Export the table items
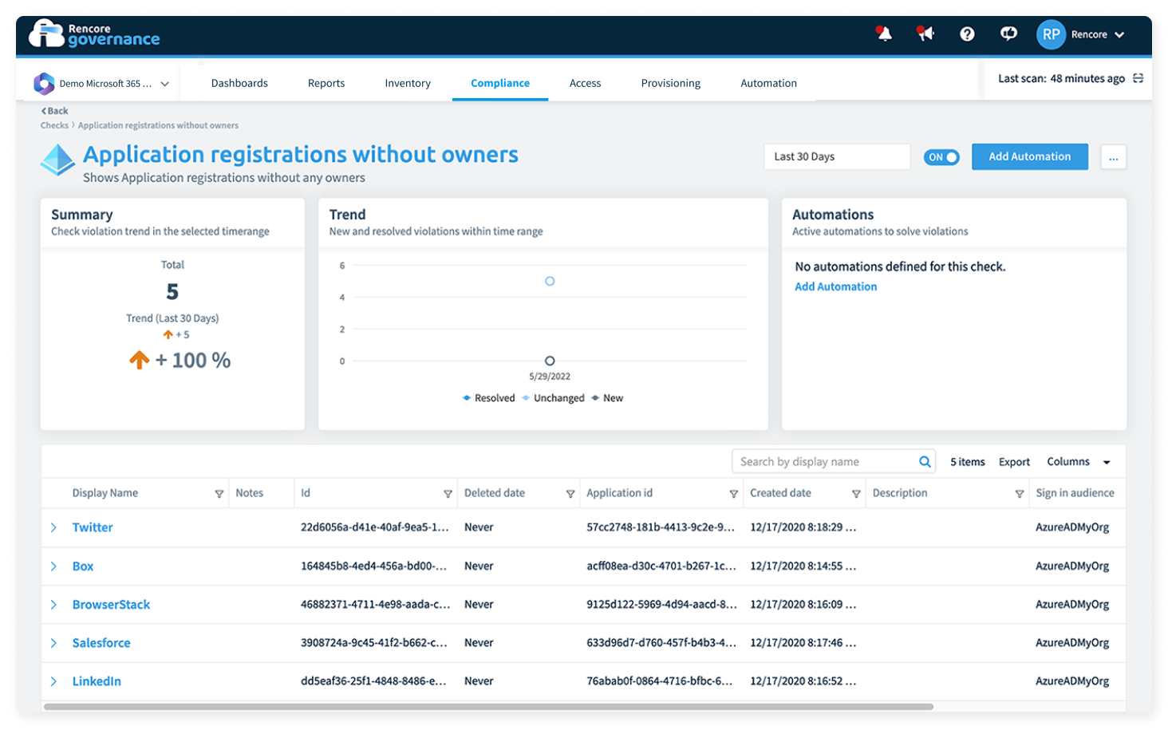Screen dimensions: 1168x730 (x=1014, y=462)
